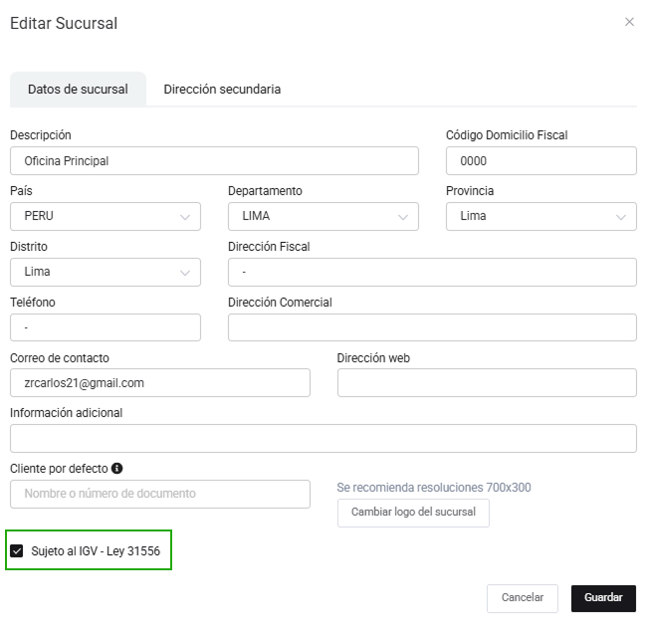The width and height of the screenshot is (647, 632).
Task: Switch to Datos de sucursal tab
Action: tap(78, 90)
